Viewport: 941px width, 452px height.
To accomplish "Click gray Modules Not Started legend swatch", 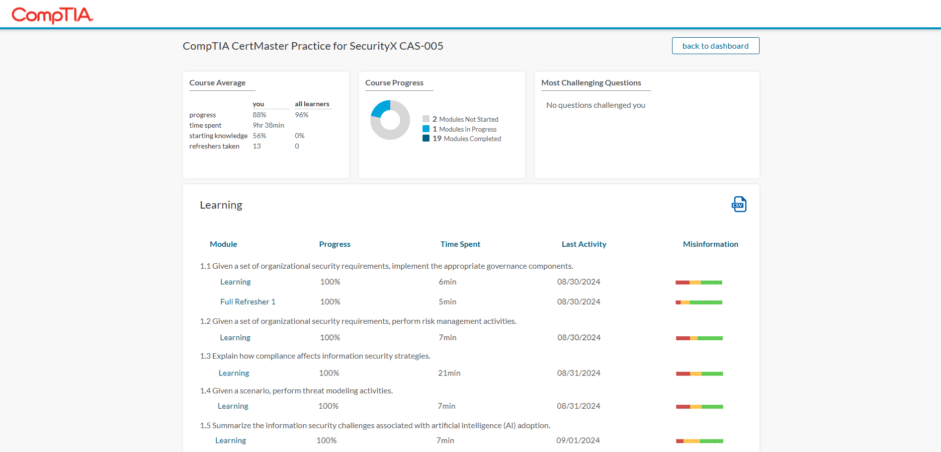I will [x=426, y=119].
